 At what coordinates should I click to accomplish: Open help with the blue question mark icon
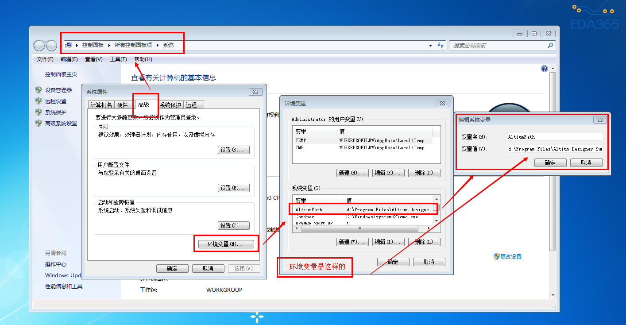tap(544, 69)
